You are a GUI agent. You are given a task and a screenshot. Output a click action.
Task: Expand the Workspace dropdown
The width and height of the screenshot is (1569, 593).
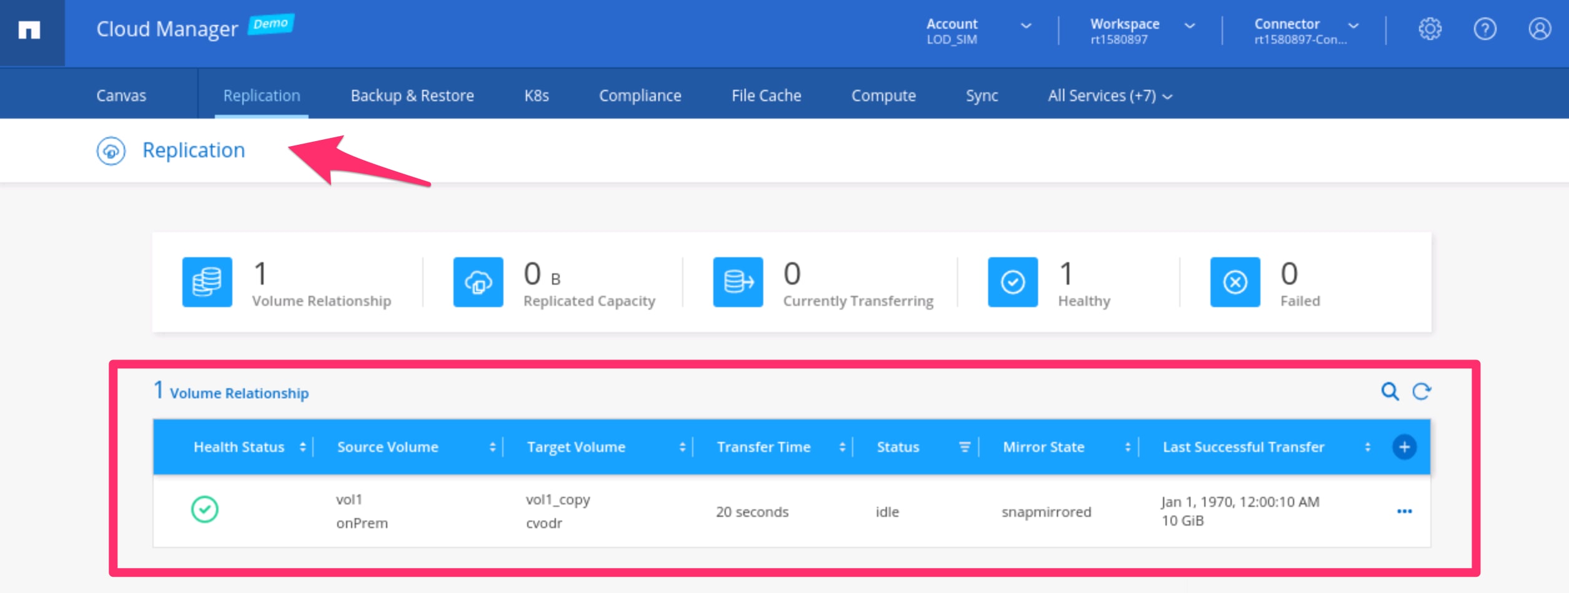(1189, 26)
